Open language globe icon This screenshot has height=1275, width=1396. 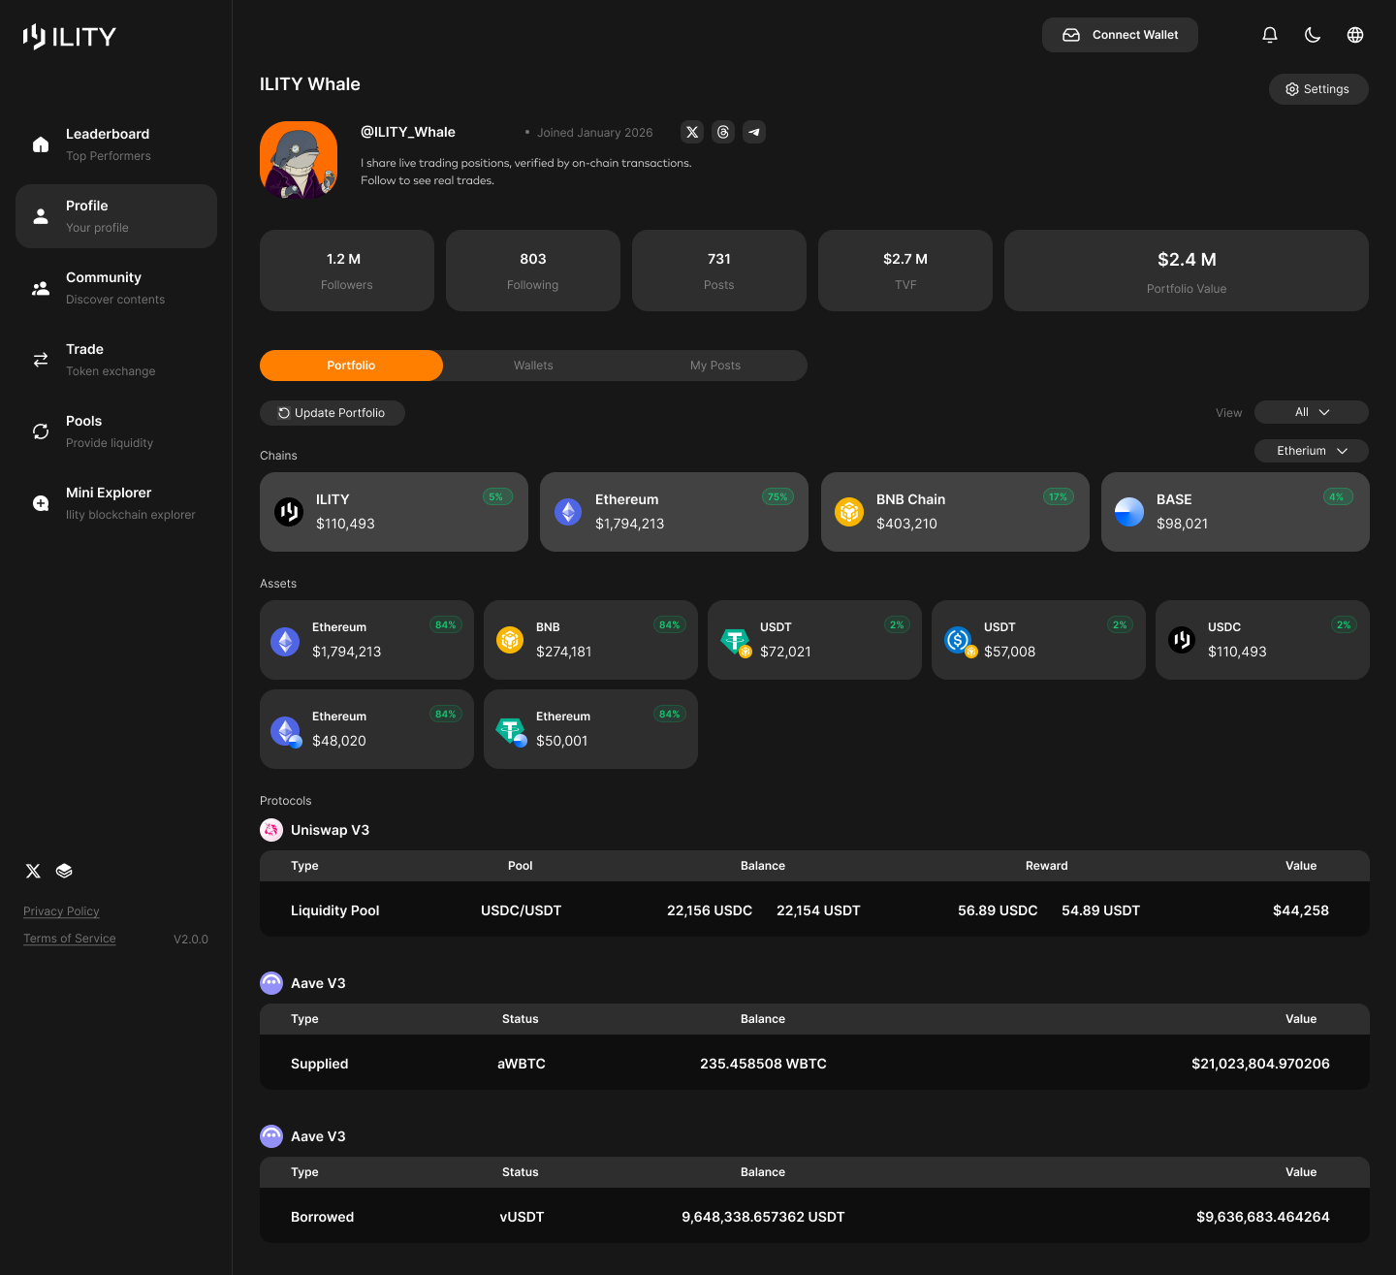click(x=1355, y=35)
